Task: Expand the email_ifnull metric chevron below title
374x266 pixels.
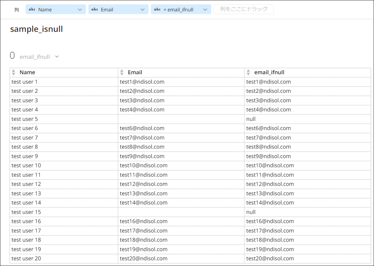Action: [57, 57]
